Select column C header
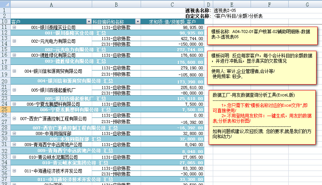322x185 pixels. click(x=172, y=4)
